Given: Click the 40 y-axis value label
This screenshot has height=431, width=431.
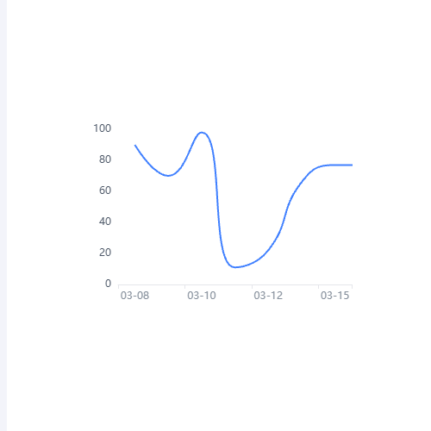Looking at the screenshot, I should tap(105, 222).
